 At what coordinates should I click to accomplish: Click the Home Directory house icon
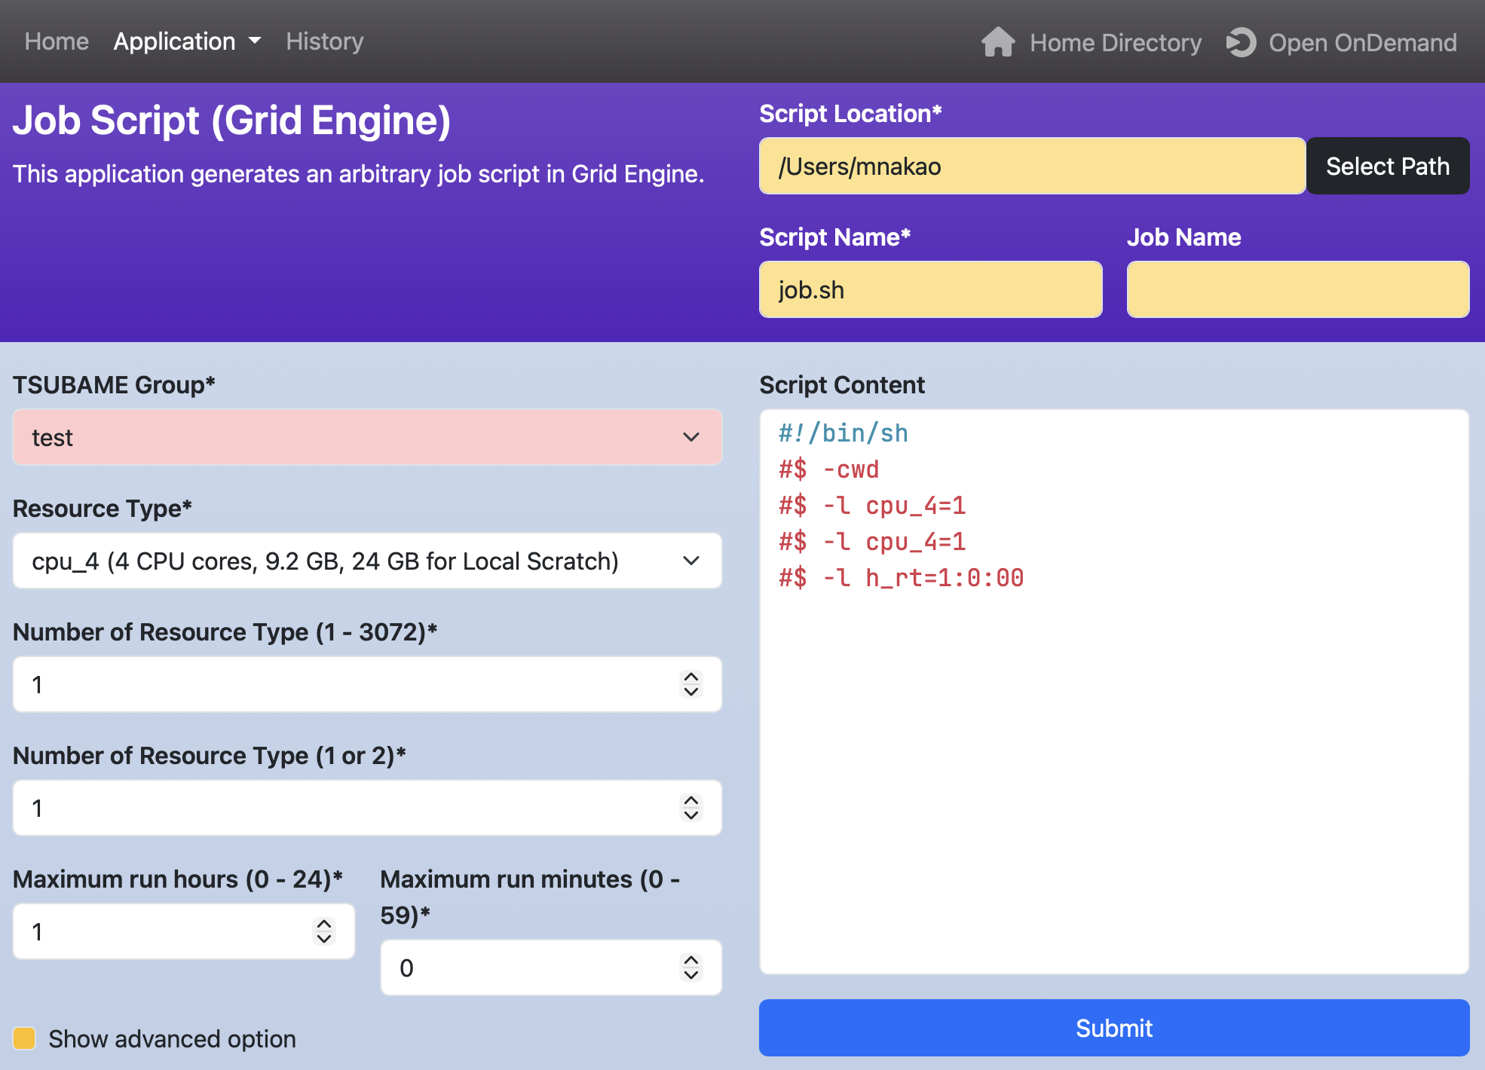pos(998,42)
